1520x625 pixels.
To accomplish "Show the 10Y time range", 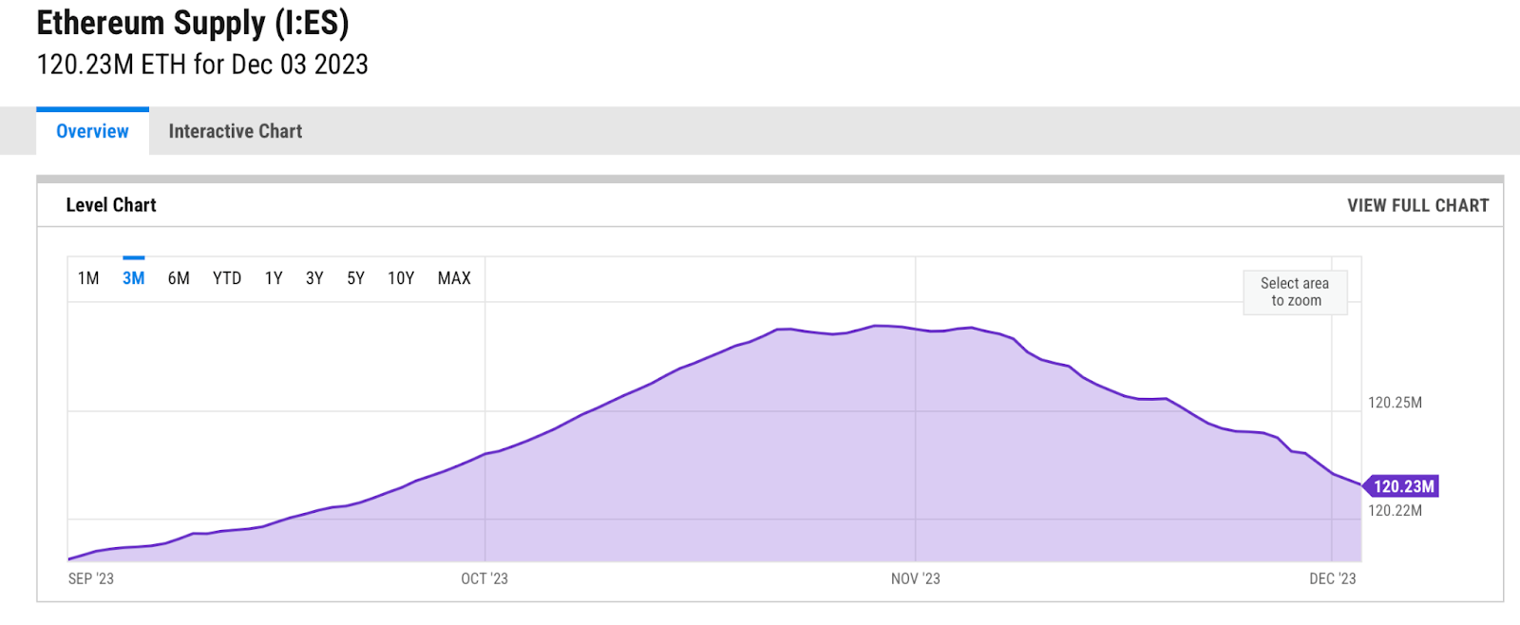I will pyautogui.click(x=401, y=278).
